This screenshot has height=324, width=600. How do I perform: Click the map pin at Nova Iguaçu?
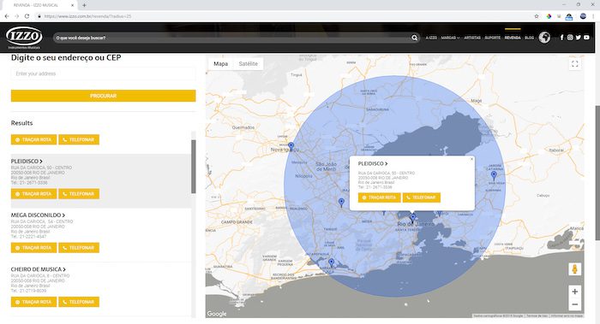tap(291, 146)
